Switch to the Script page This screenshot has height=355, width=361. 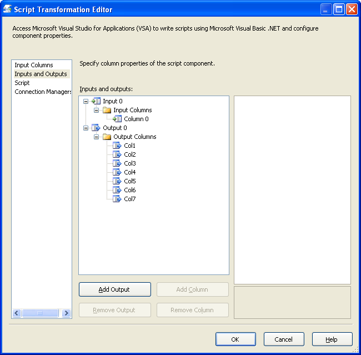[x=22, y=83]
